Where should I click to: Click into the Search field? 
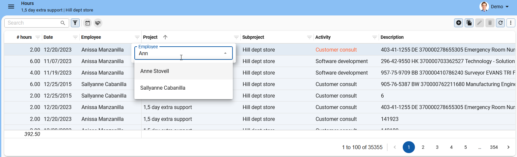(33, 23)
